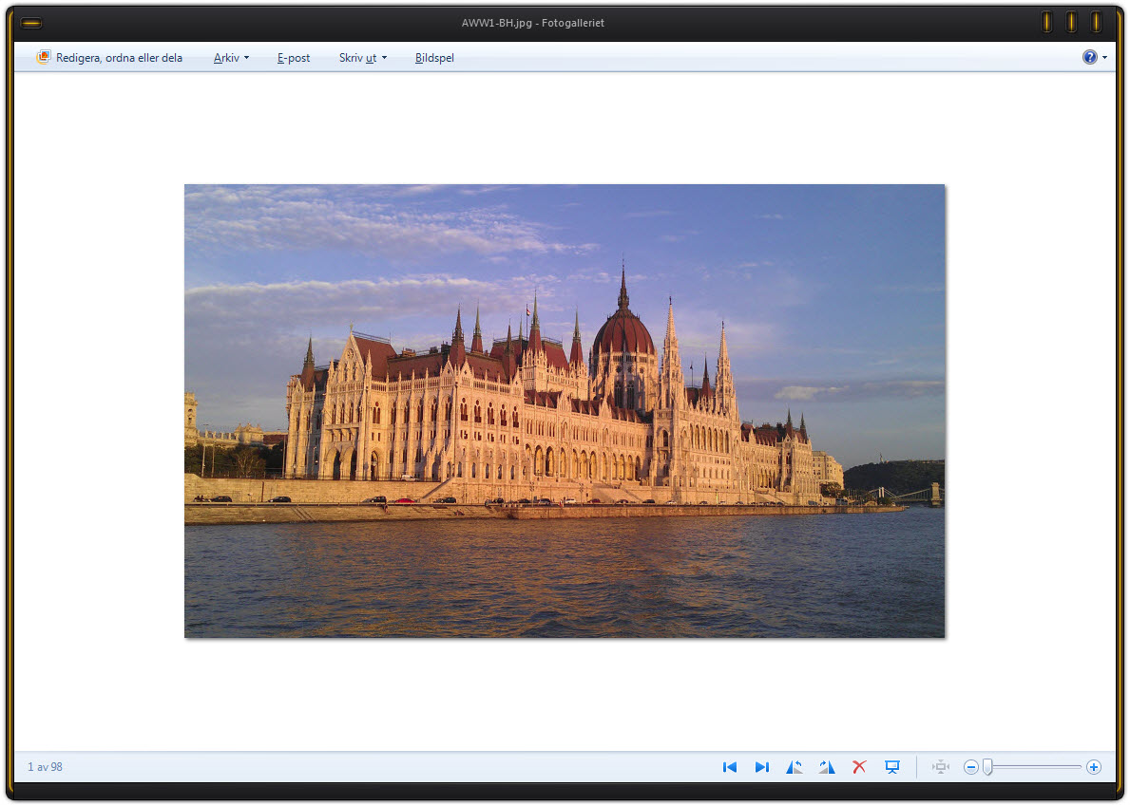This screenshot has height=806, width=1130.
Task: Click the window menu button in title bar
Action: [x=31, y=23]
